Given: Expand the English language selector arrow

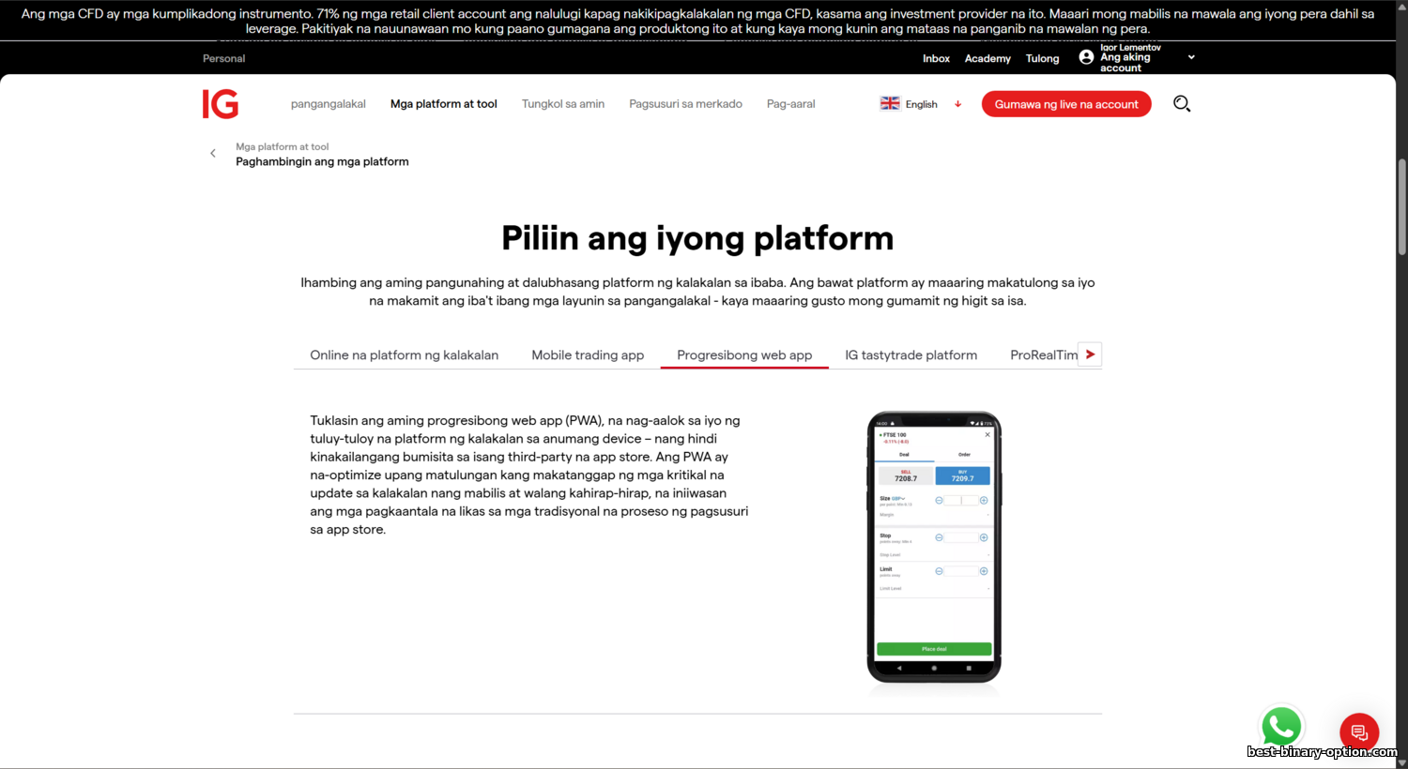Looking at the screenshot, I should click(x=957, y=104).
